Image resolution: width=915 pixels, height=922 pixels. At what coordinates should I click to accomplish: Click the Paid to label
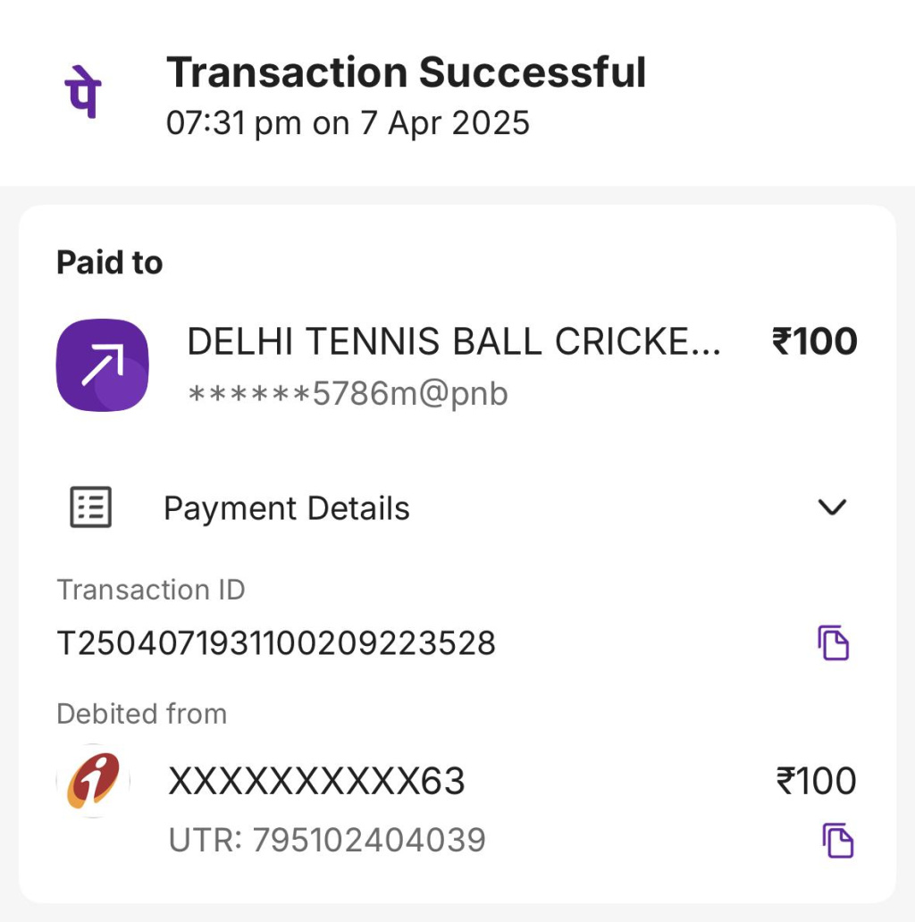pyautogui.click(x=109, y=263)
